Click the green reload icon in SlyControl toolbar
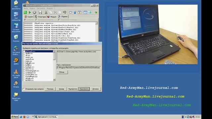 point(25,13)
